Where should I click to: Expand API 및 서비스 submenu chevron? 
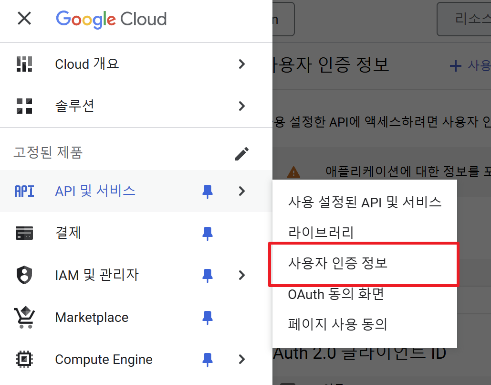241,191
